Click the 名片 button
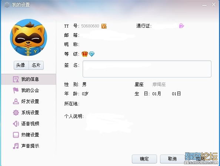The image size is (220, 166). 36,65
